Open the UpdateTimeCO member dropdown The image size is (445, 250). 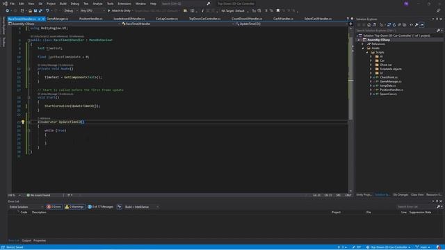tap(291, 24)
